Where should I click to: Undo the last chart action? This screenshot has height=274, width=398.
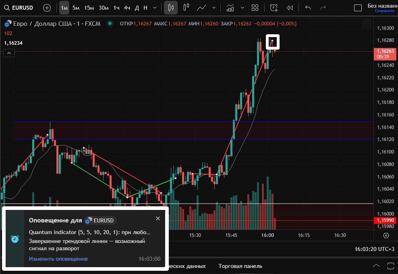coord(308,8)
